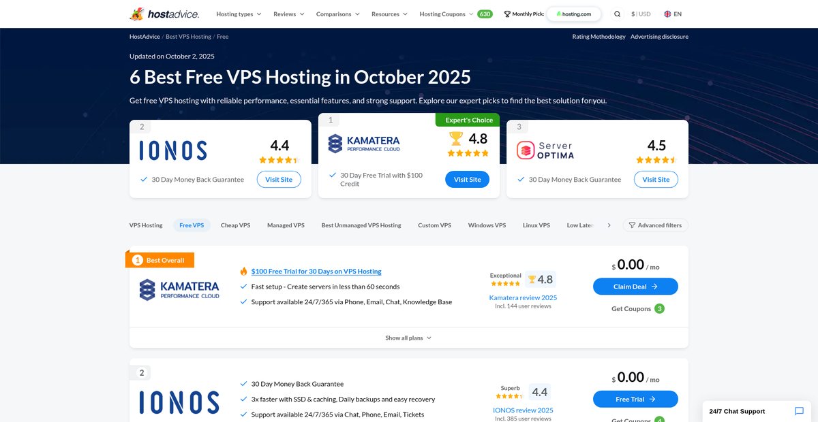Click the IONOS logo in listing 2
The height and width of the screenshot is (422, 818).
pyautogui.click(x=179, y=402)
